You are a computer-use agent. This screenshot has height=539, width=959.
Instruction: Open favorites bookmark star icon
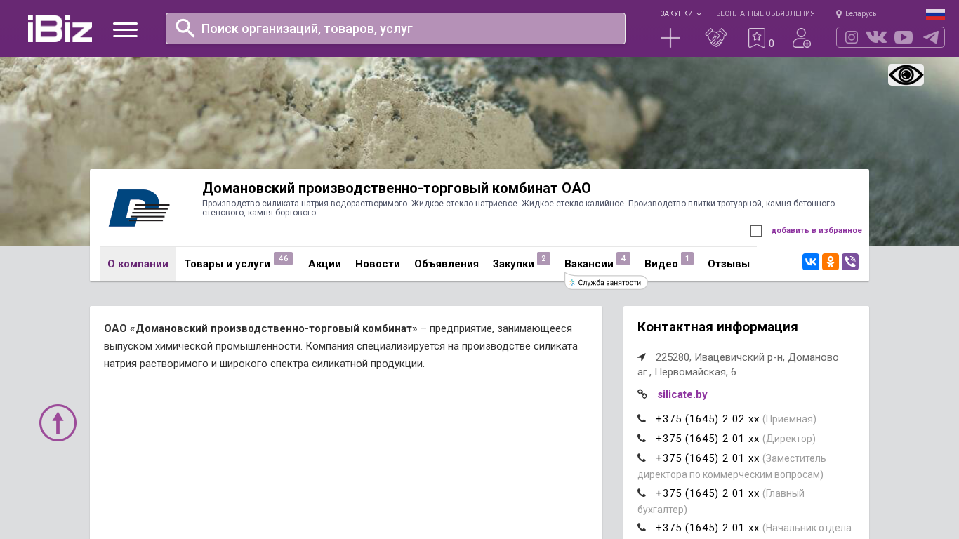[757, 38]
